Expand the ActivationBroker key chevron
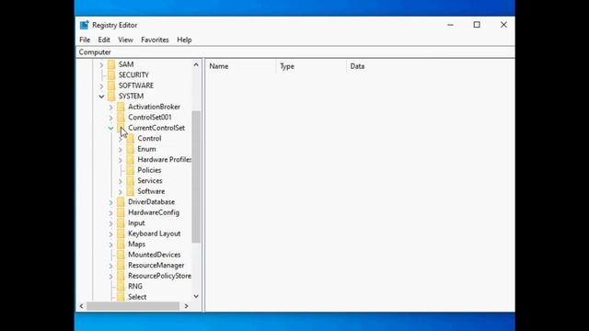 coord(110,108)
